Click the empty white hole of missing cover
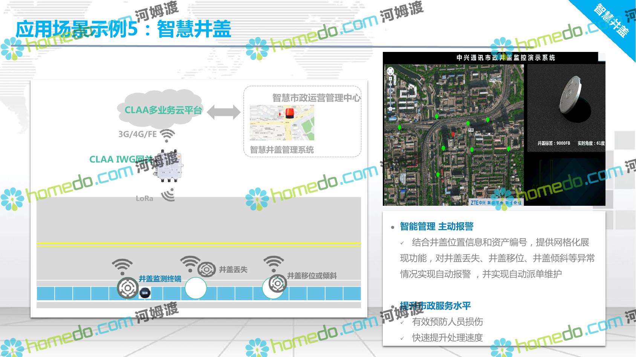Image resolution: width=636 pixels, height=357 pixels. point(196,288)
